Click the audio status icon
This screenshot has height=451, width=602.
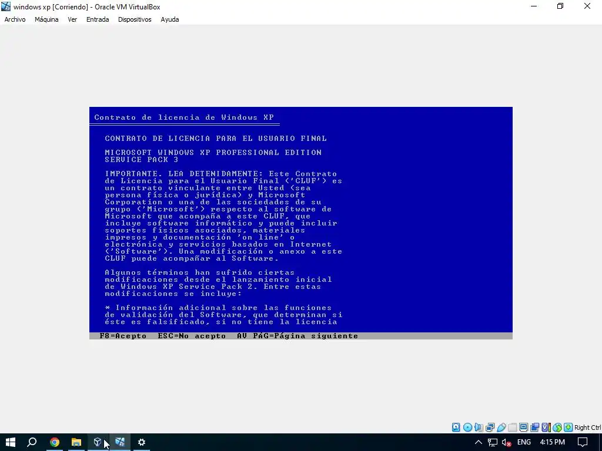[x=479, y=428]
